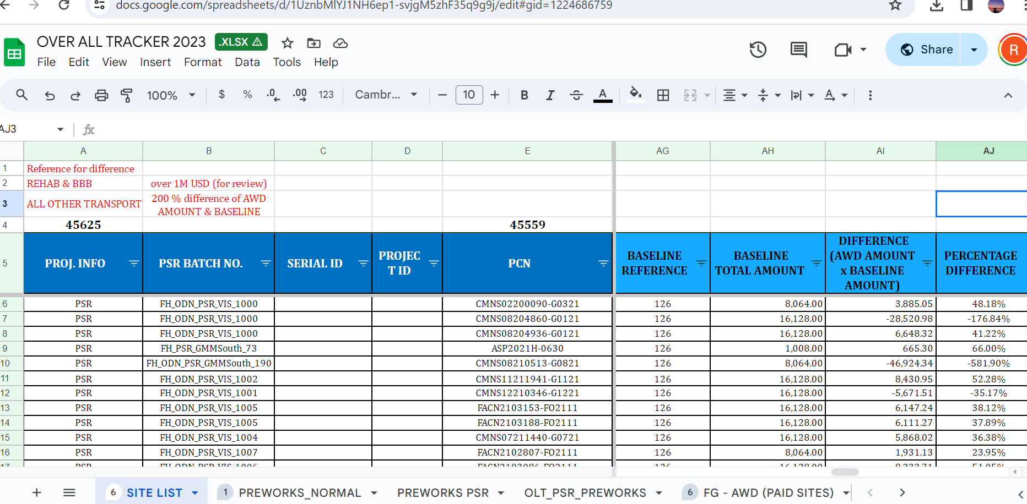Viewport: 1027px width, 504px height.
Task: Open the Edit menu
Action: 79,62
